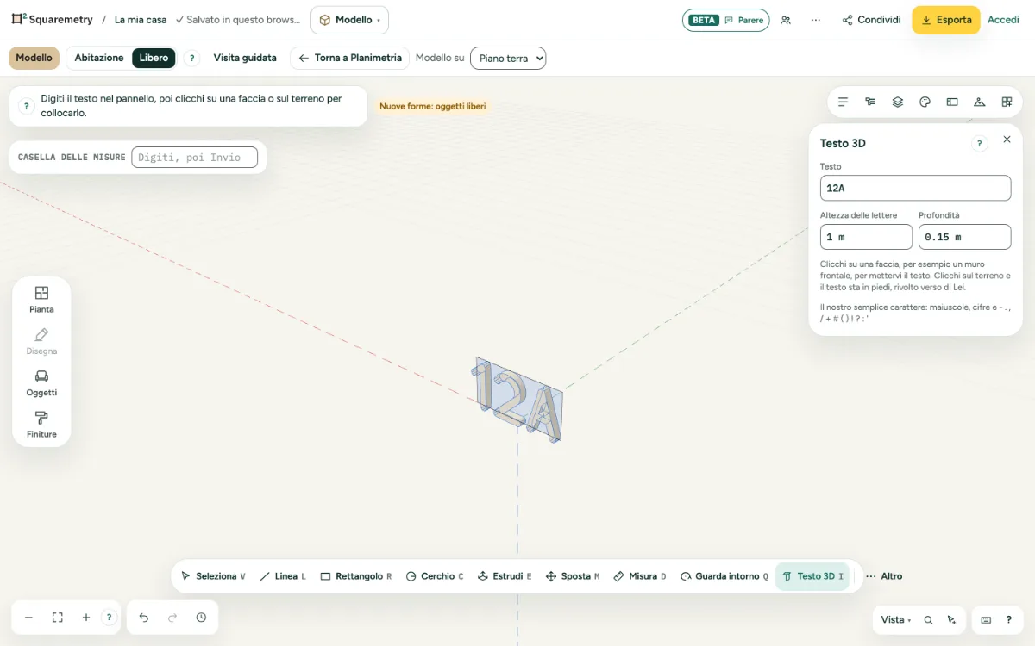Click the Esporta button
Viewport: 1035px width, 646px height.
[x=946, y=20]
